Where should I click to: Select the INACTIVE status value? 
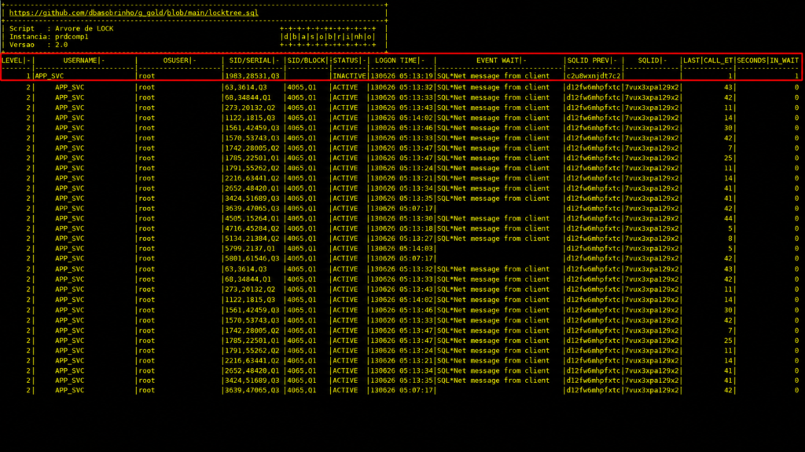click(x=349, y=76)
